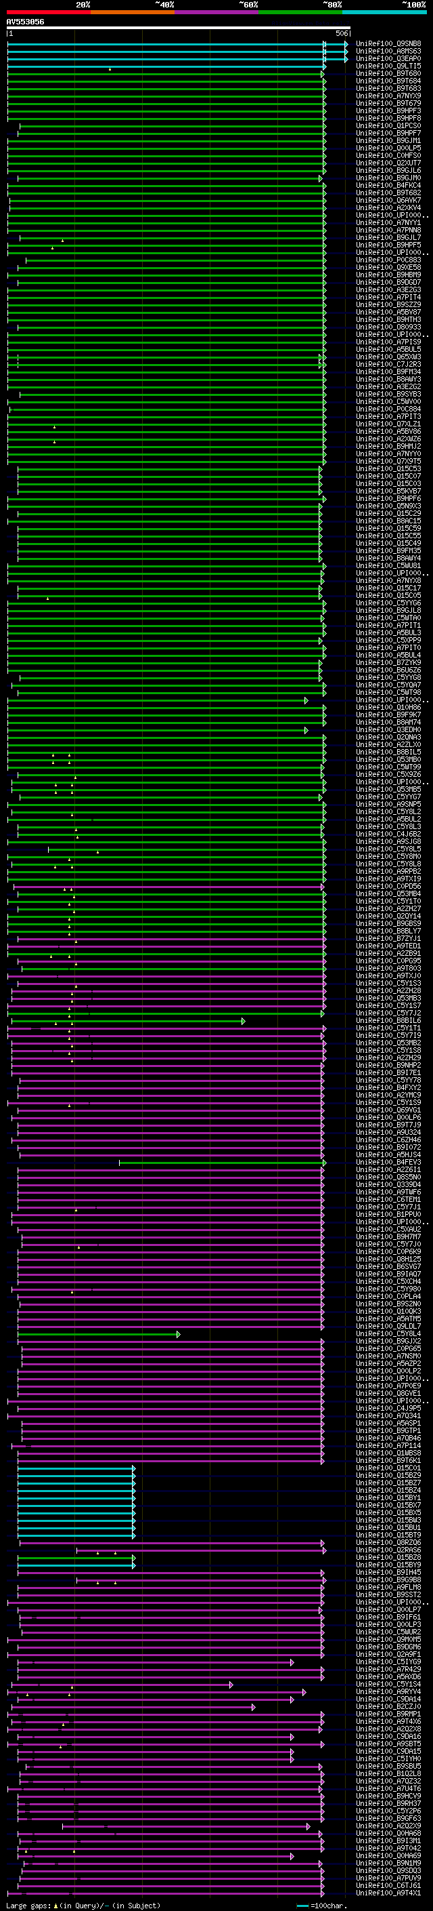Select the UniRef100_P0C883 label

pos(388,260)
